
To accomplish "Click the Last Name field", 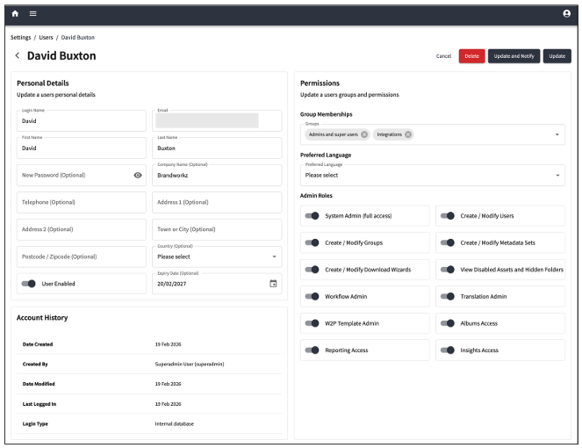I will 217,148.
